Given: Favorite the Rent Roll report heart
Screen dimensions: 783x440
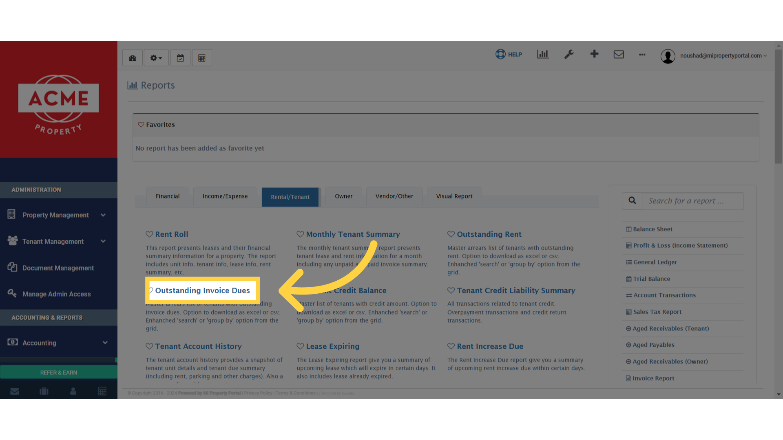Looking at the screenshot, I should tap(149, 234).
